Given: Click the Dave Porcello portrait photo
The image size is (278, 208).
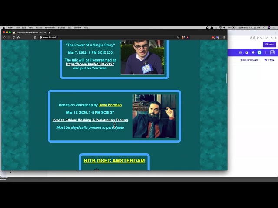Looking at the screenshot, I should coord(155,116).
